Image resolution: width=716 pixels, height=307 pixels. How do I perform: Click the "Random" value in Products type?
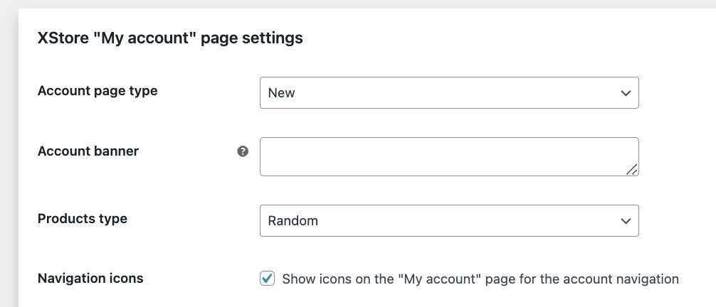click(x=293, y=221)
